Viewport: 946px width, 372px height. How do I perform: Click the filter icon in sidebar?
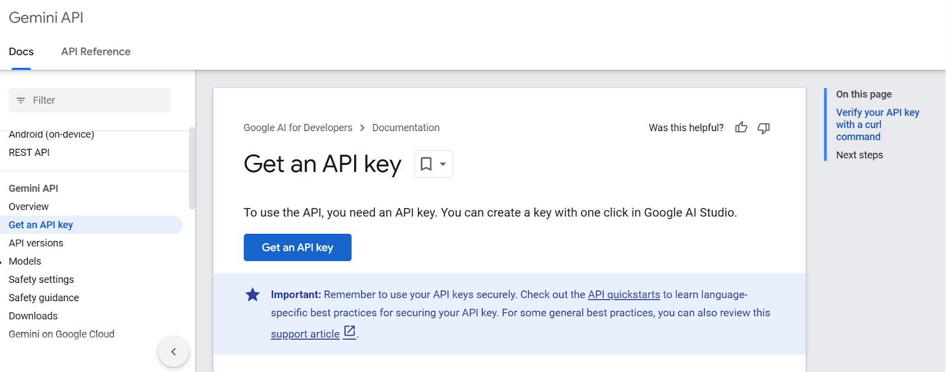click(x=21, y=100)
